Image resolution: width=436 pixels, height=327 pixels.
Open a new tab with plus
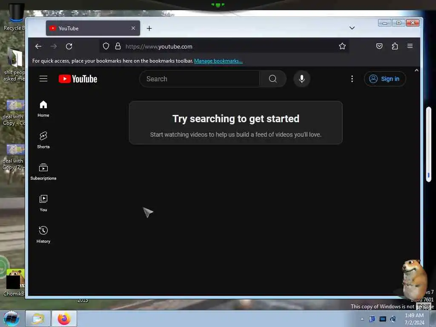(x=149, y=29)
